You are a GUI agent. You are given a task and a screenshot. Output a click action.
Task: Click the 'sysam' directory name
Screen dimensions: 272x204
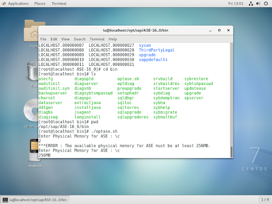pos(145,45)
